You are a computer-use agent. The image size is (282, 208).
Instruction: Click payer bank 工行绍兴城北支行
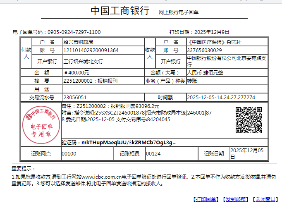pos(83,62)
